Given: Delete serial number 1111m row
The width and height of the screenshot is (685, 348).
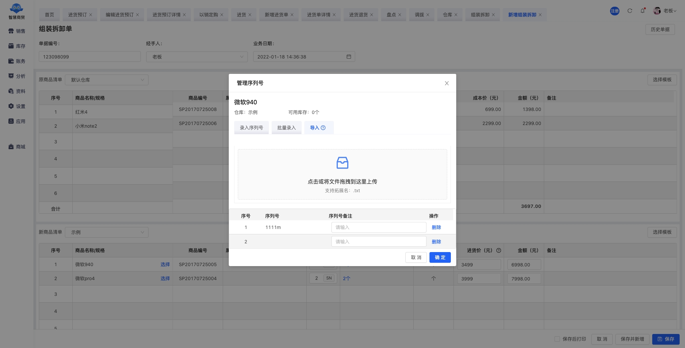Looking at the screenshot, I should [436, 227].
